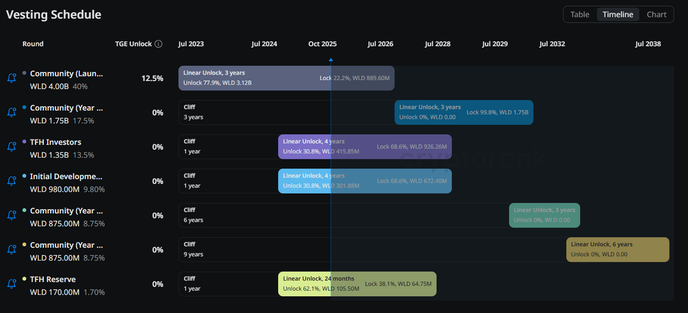The image size is (688, 313).
Task: Click the WLD 170.00M allocation amount
Action: 55,292
